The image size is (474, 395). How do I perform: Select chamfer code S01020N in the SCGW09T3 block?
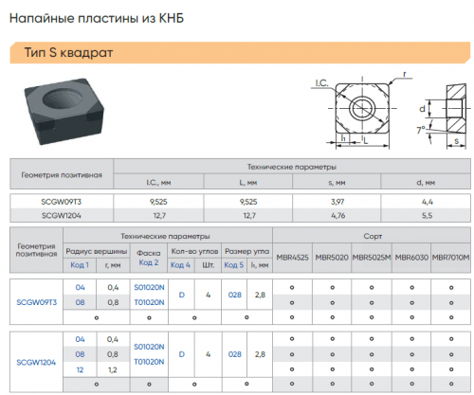(x=149, y=287)
